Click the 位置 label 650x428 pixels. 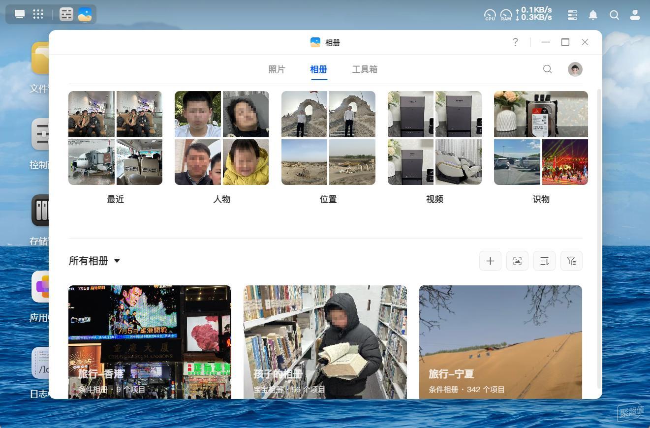tap(328, 199)
